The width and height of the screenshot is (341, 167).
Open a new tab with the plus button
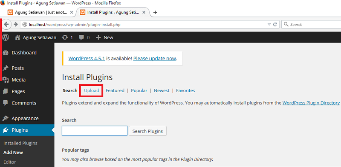pos(155,12)
